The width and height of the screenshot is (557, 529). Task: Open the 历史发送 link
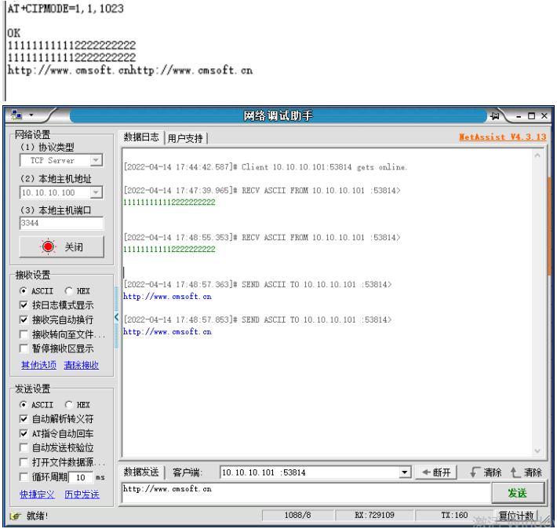pyautogui.click(x=82, y=494)
